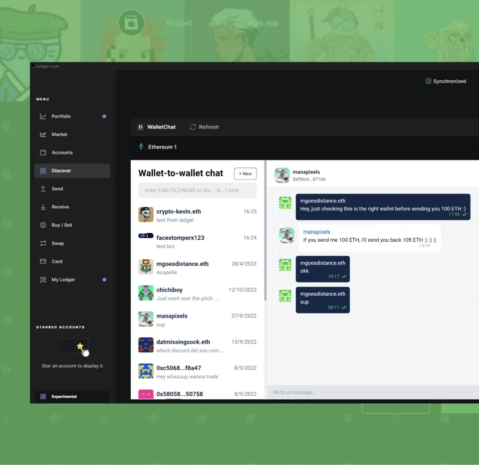Screen dimensions: 479x465
Task: Click the Write a message field
Action: [x=373, y=392]
